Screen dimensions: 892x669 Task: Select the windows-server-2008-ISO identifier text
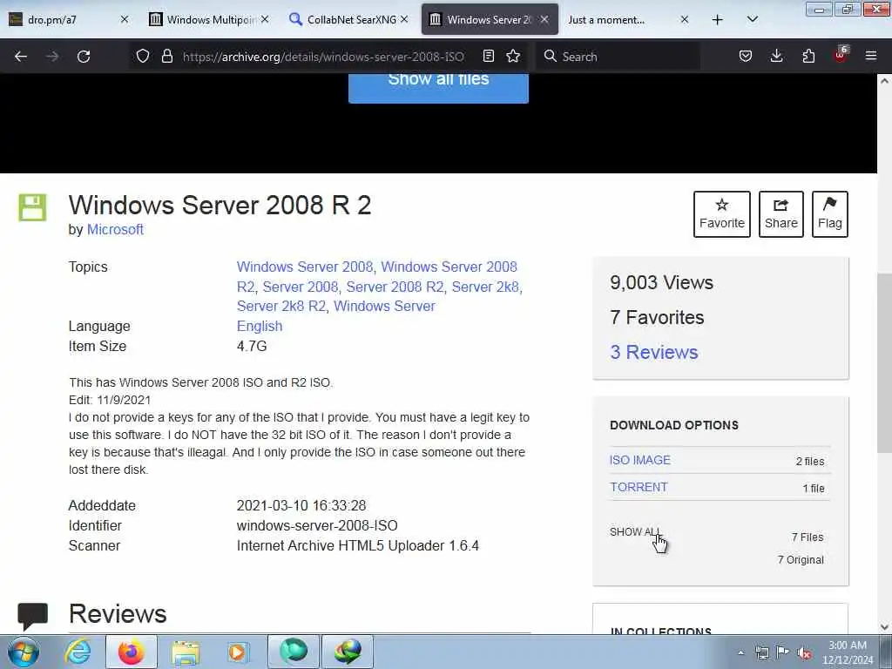pyautogui.click(x=317, y=525)
